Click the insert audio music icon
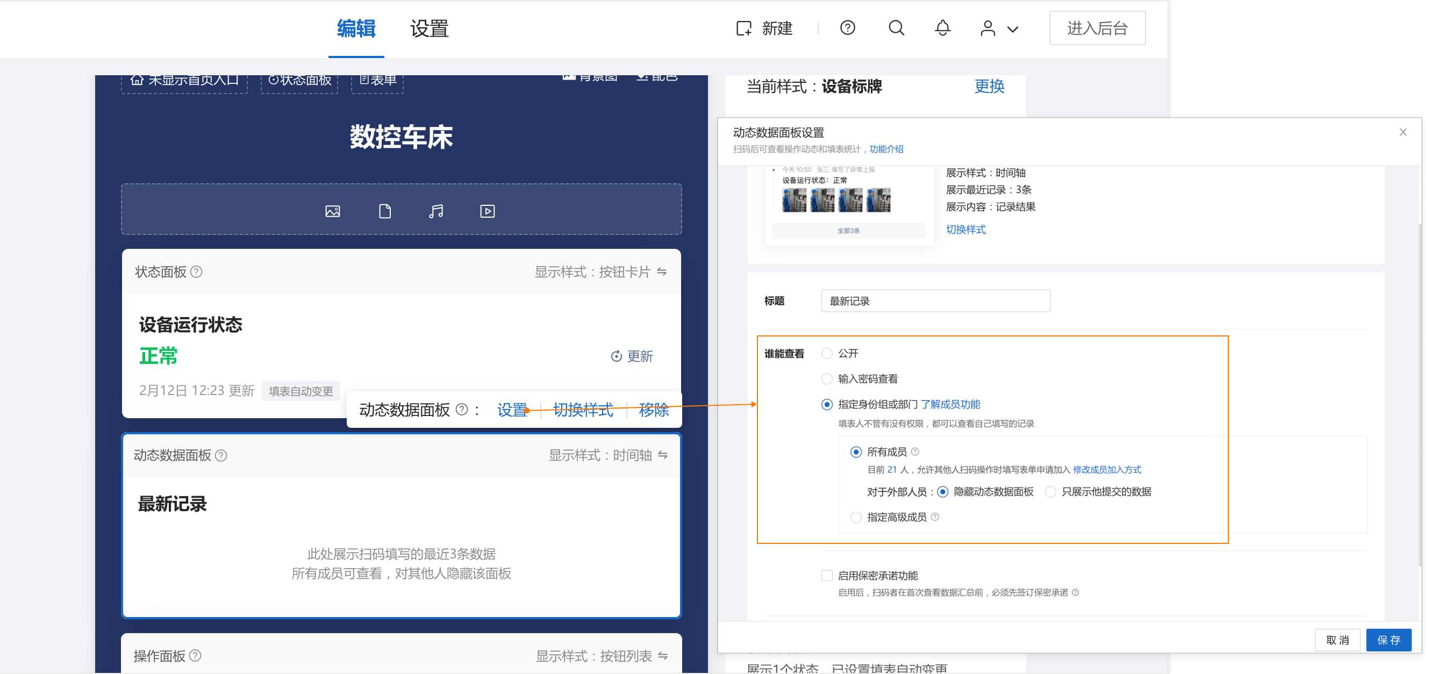The image size is (1431, 674). 436,211
